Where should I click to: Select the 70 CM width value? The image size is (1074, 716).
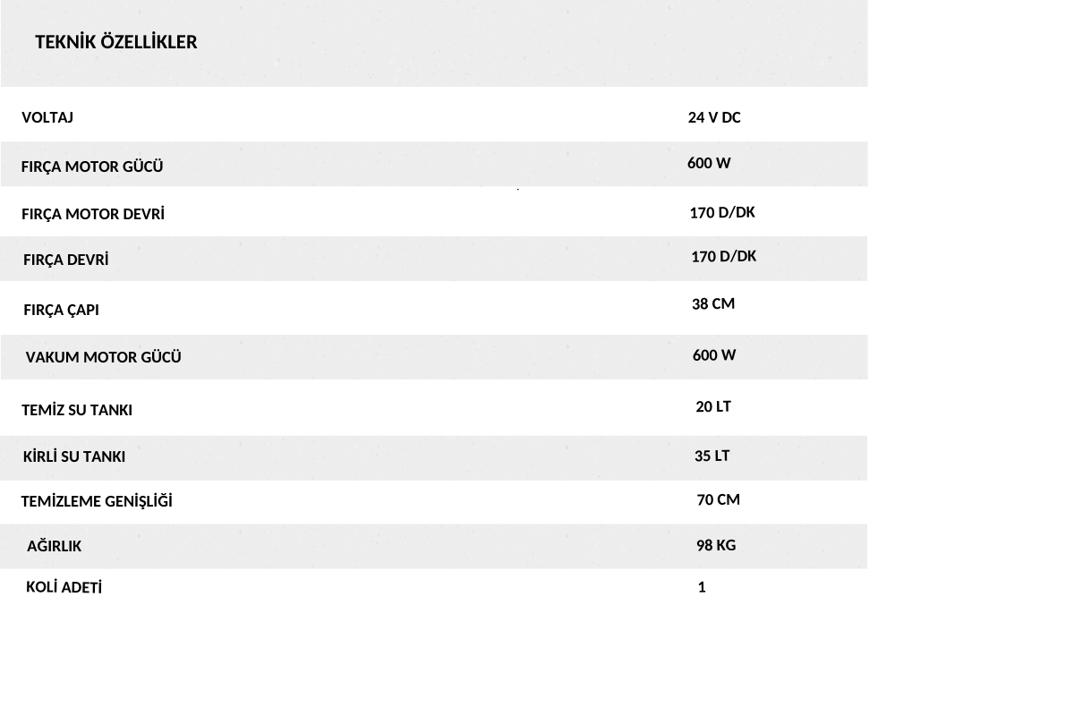719,499
